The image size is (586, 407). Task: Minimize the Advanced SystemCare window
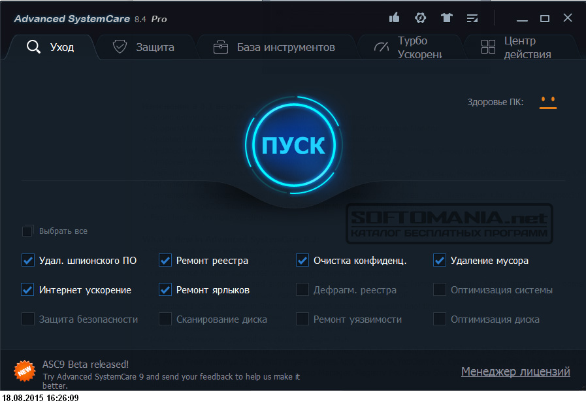tap(522, 19)
